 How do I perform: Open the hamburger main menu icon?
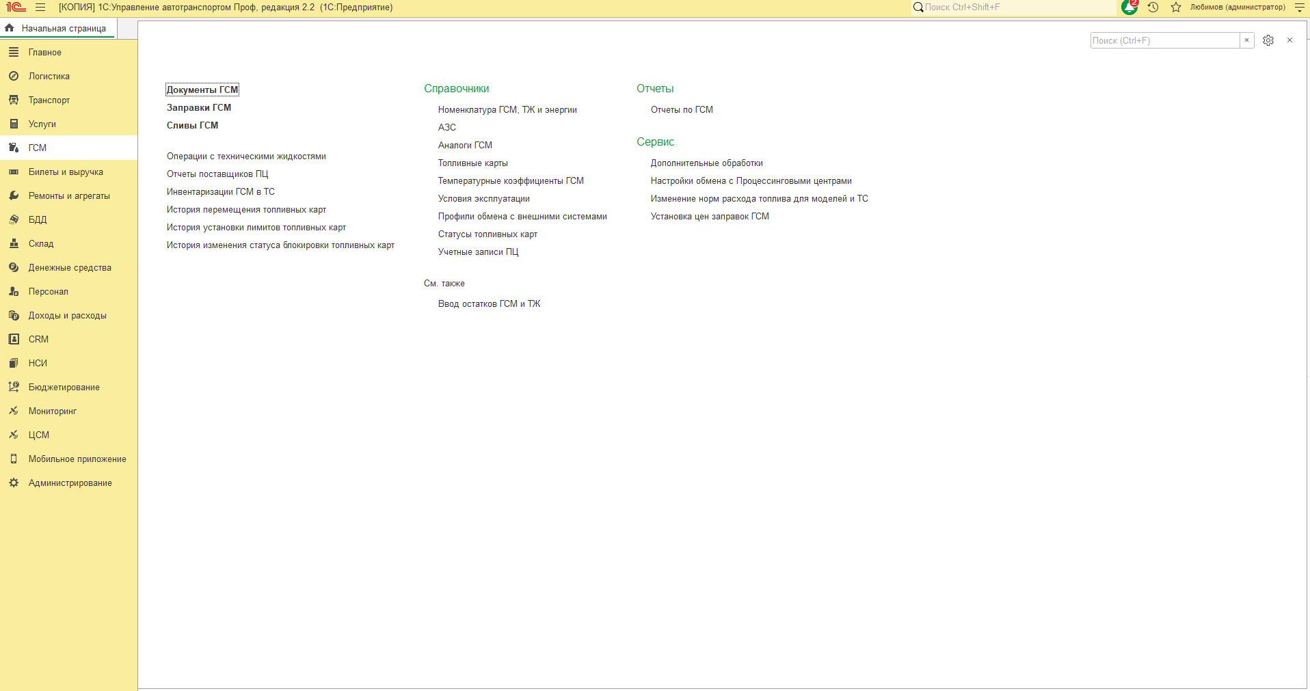40,8
